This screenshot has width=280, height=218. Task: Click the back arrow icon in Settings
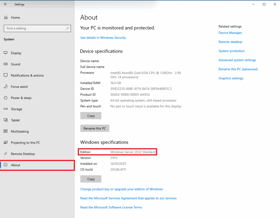tap(5, 4)
